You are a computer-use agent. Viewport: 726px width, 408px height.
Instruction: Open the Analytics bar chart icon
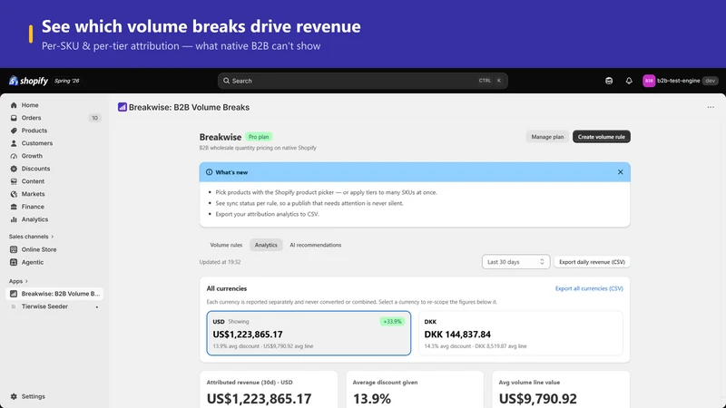tap(14, 219)
